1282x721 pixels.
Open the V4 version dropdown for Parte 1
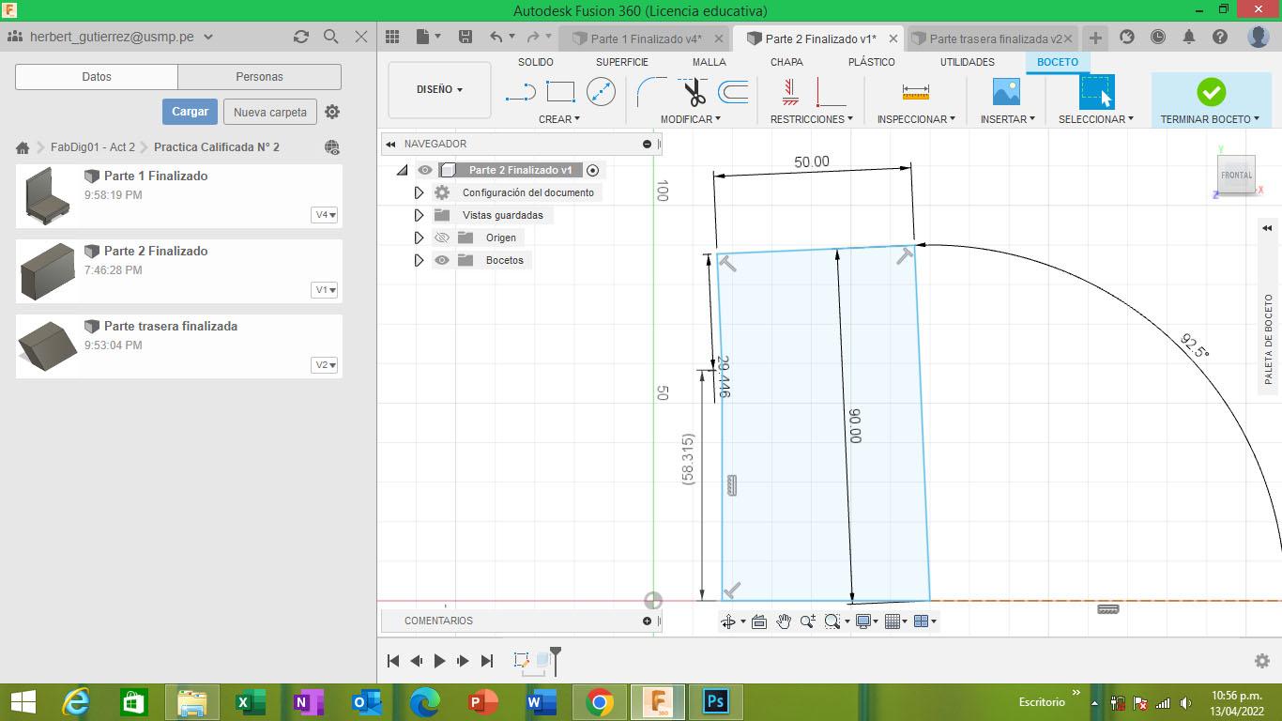[x=325, y=215]
